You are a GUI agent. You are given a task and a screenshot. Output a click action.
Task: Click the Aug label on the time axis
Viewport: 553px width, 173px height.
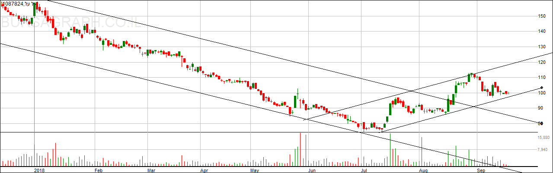[423, 170]
